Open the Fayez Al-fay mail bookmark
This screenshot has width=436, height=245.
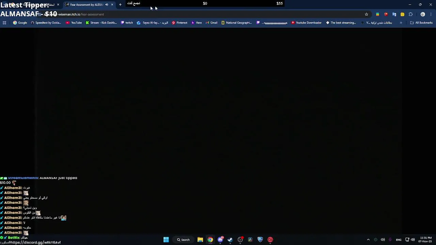pos(153,23)
